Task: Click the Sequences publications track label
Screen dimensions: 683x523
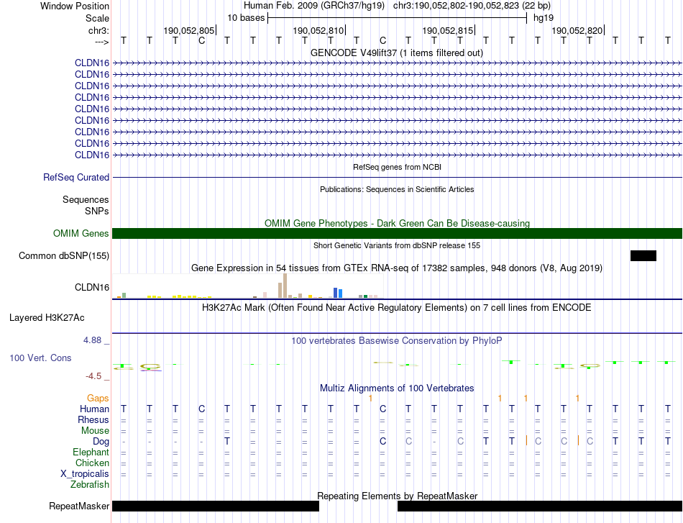Action: point(86,199)
